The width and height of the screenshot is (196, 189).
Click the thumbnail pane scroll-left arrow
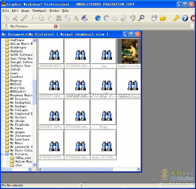click(x=40, y=169)
